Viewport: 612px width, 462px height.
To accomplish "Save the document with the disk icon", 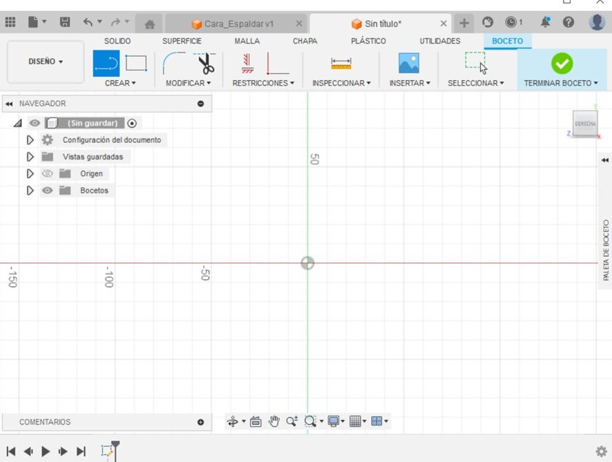I will pos(65,22).
